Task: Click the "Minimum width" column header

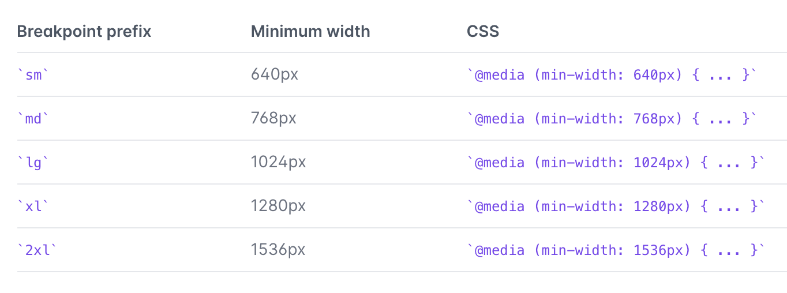Action: [310, 31]
